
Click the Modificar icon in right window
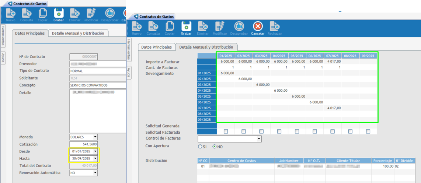pyautogui.click(x=220, y=27)
